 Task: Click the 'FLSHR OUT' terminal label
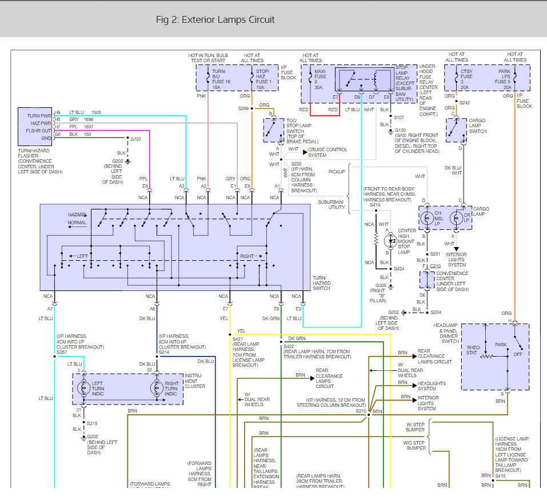(38, 131)
